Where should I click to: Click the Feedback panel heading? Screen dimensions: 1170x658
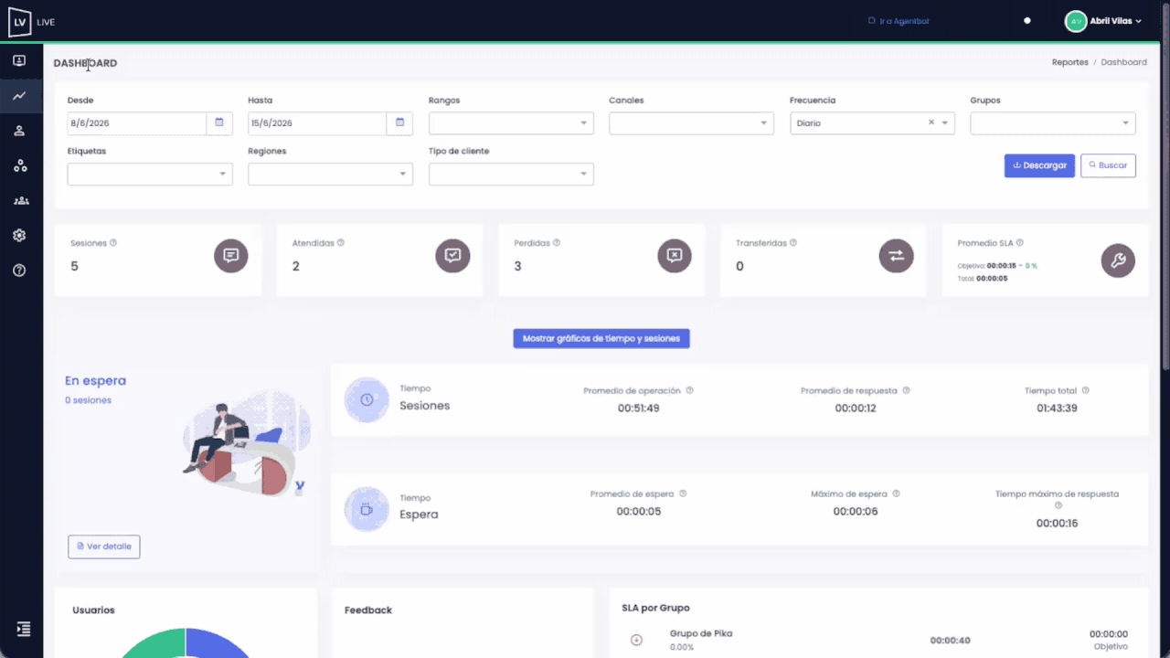click(368, 610)
